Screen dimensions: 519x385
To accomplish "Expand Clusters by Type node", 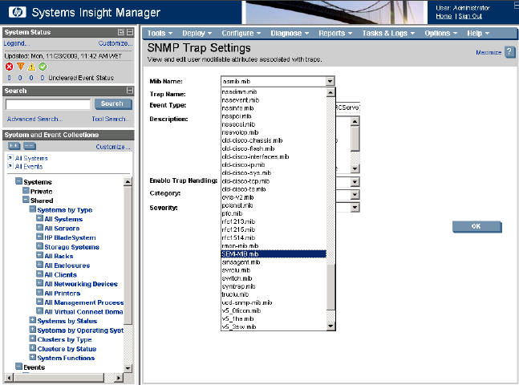I will click(x=32, y=338).
